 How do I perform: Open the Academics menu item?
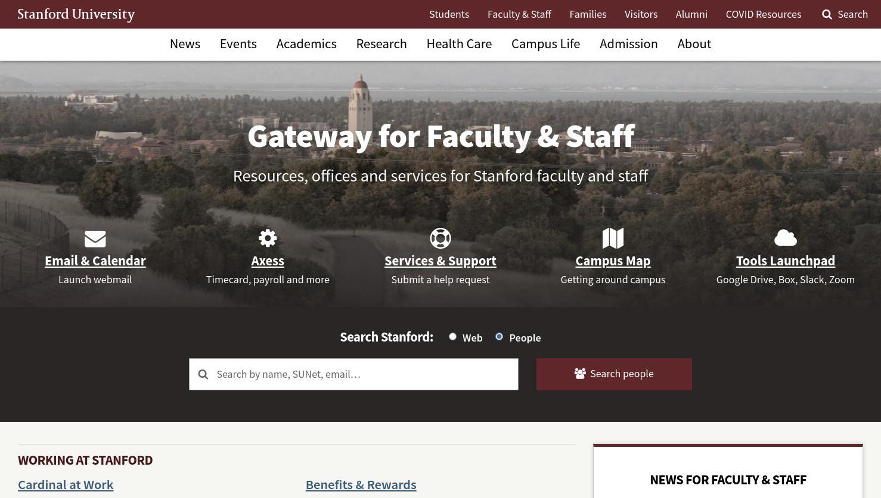tap(306, 44)
